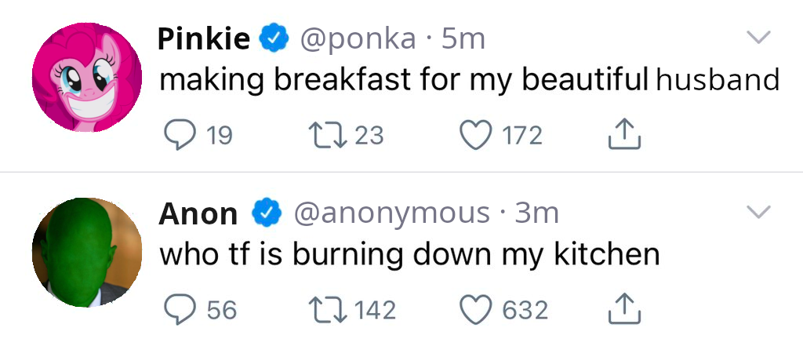The height and width of the screenshot is (339, 803).
Task: Open Anon's tweet text about kitchen
Action: click(408, 254)
